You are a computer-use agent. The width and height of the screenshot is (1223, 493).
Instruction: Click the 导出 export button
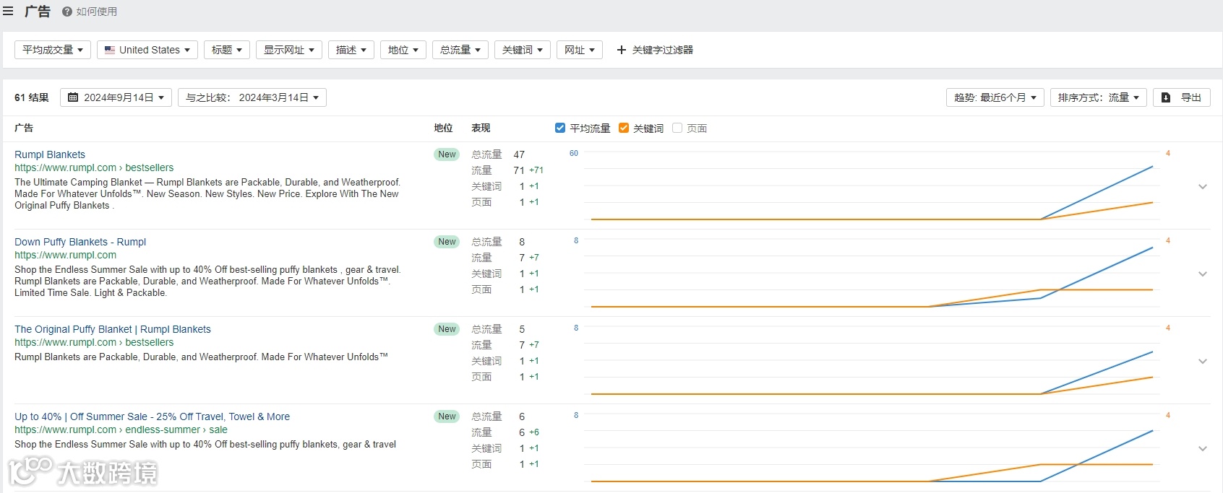(1182, 97)
